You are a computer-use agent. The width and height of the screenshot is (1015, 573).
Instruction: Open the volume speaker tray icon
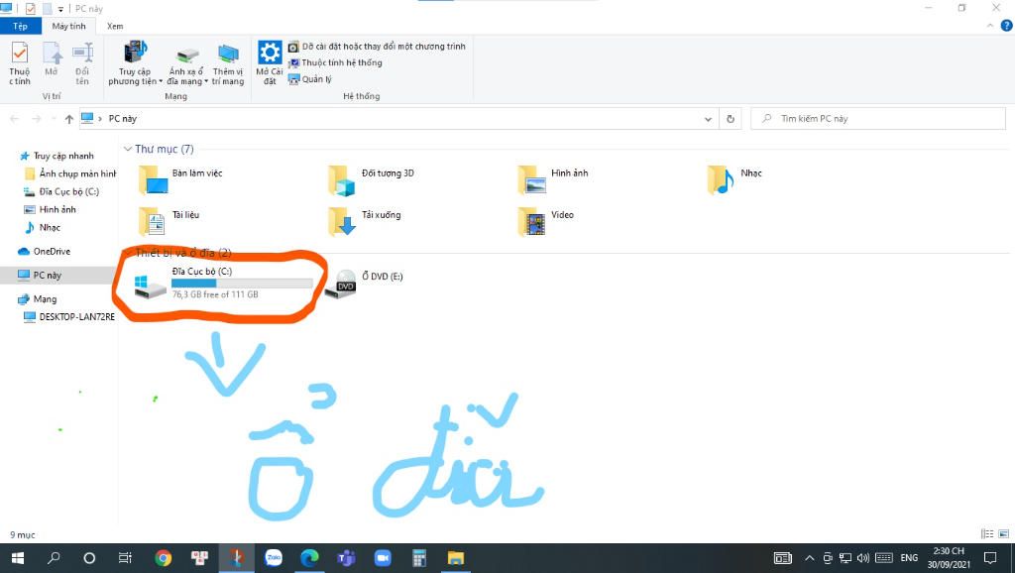coord(863,558)
